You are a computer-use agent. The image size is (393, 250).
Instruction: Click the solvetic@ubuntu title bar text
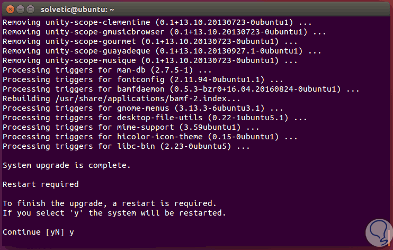78,9
